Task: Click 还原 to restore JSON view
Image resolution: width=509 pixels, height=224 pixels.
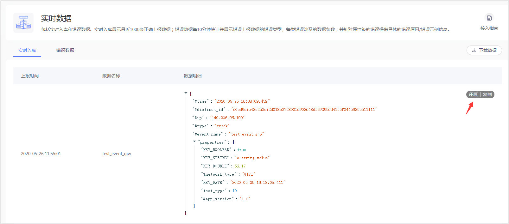Action: (x=473, y=94)
